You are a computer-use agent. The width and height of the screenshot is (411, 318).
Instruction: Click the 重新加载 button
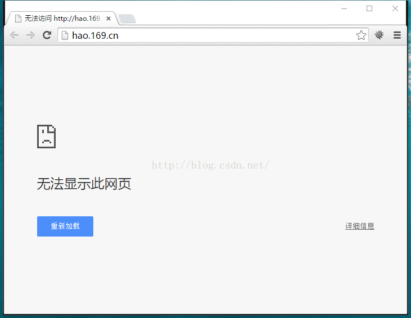65,226
